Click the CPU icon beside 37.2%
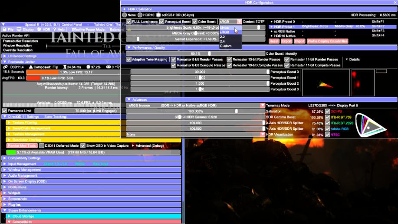This screenshot has width=398, height=224. click(x=89, y=67)
